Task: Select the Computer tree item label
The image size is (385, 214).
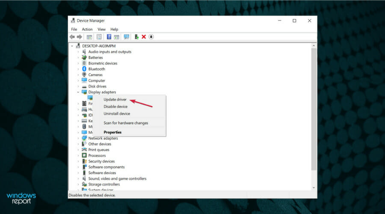Action: [97, 80]
